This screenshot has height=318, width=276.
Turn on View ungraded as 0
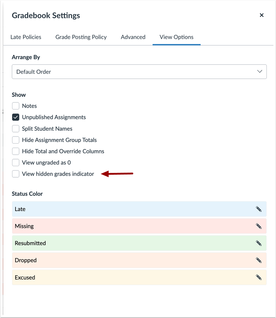[x=16, y=163]
